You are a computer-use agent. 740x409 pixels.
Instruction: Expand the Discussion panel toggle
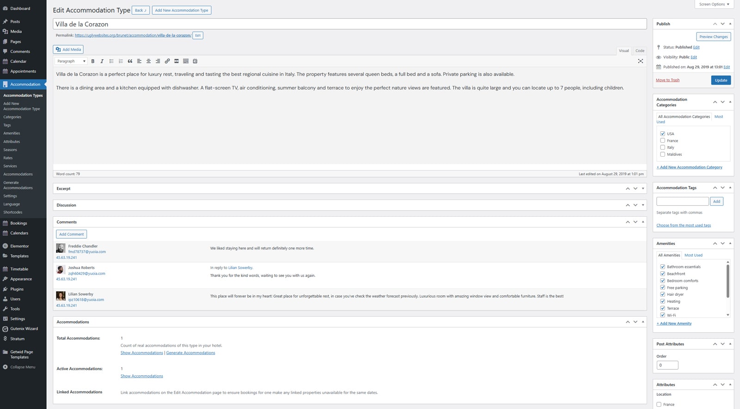(643, 205)
